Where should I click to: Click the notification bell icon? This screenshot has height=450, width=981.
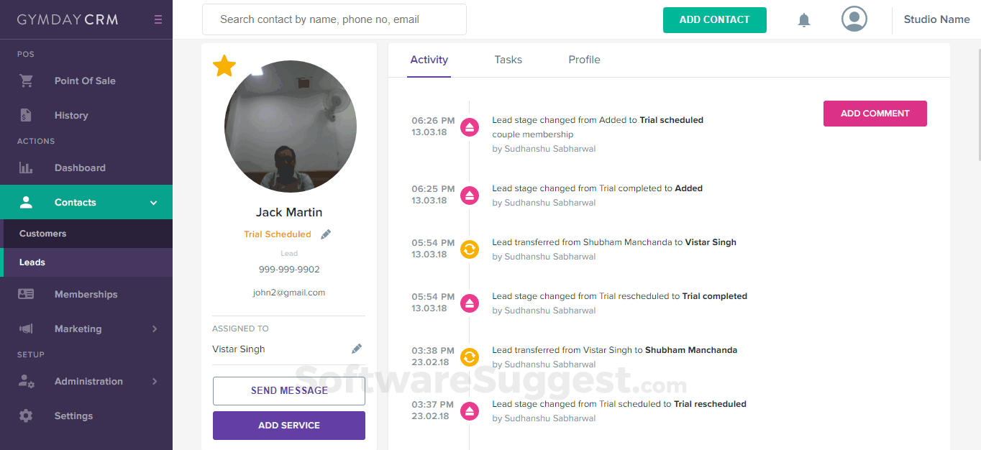click(x=804, y=20)
